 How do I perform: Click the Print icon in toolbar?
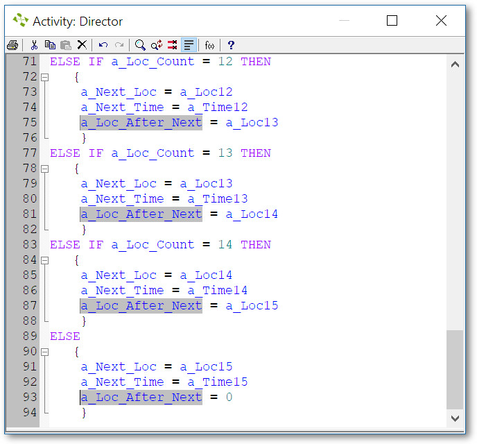12,45
